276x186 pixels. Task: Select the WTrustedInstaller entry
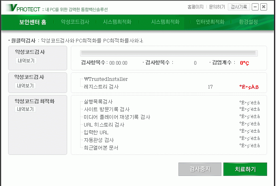106,79
